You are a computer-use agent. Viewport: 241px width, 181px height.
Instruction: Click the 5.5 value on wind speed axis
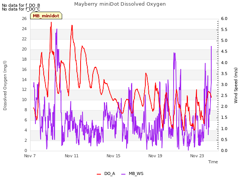tap(224, 29)
